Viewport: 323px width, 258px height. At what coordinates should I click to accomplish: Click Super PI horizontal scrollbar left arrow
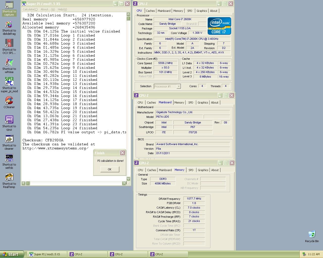click(x=23, y=183)
